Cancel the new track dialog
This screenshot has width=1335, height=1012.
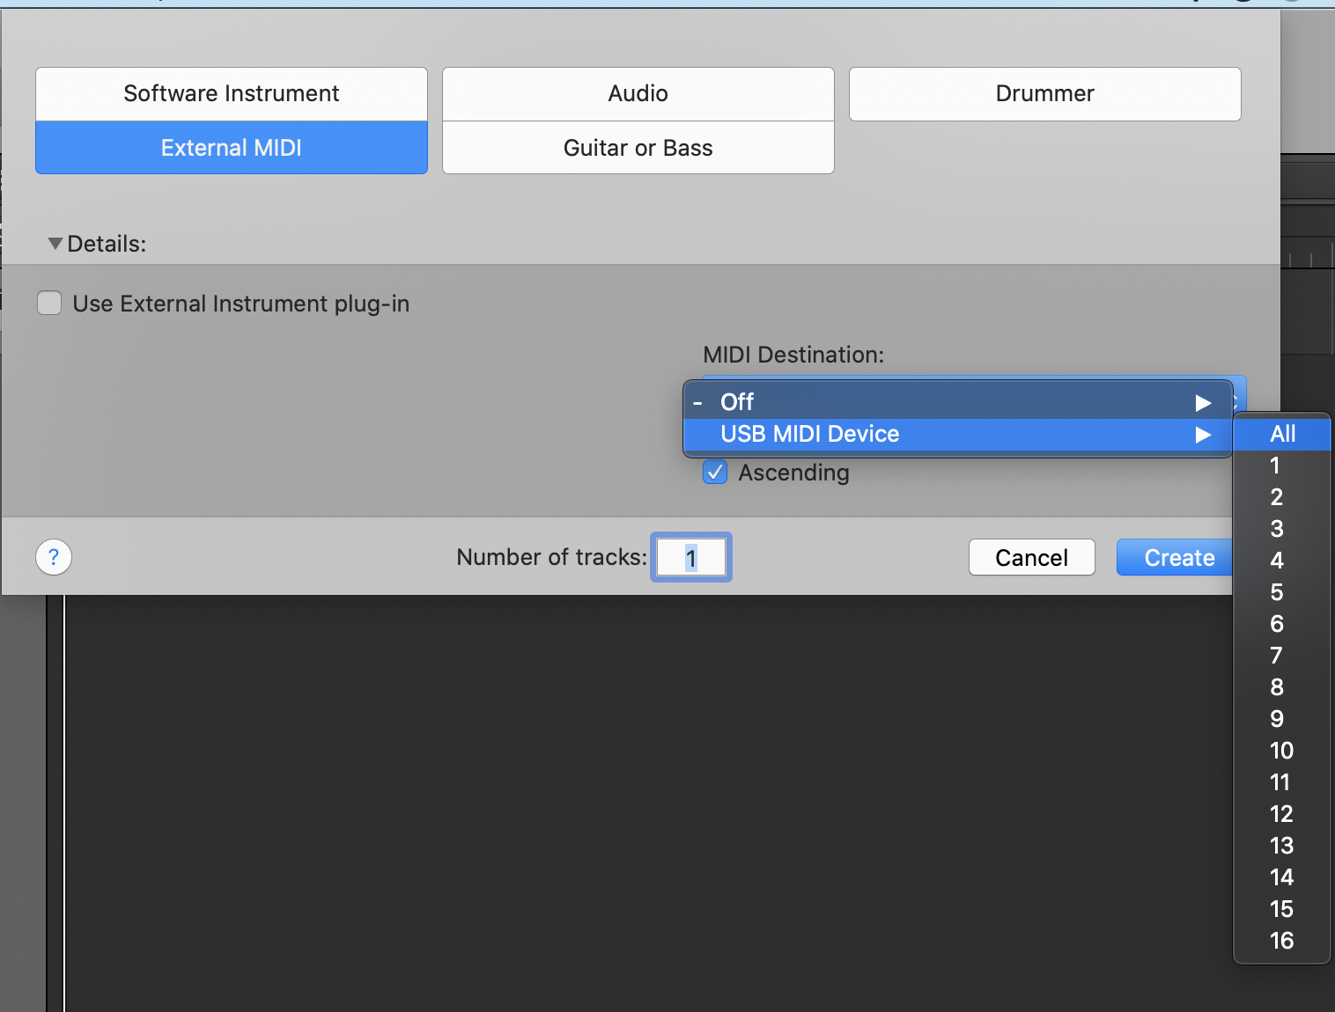(1032, 557)
